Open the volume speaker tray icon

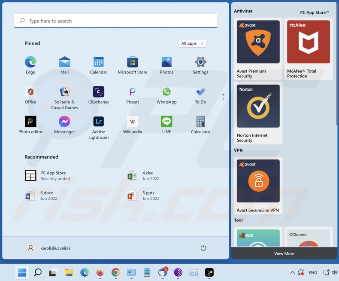tap(334, 272)
